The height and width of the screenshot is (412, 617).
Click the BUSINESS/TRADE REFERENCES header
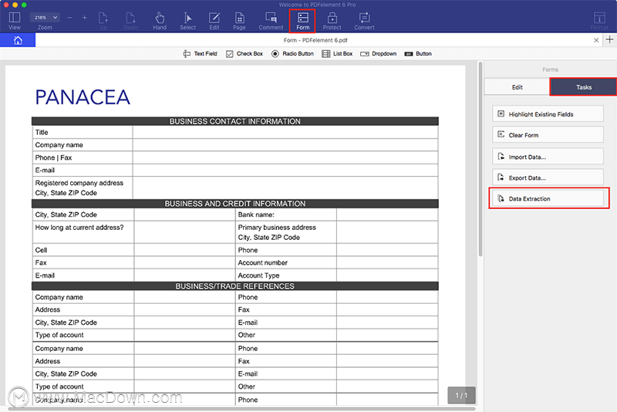[x=235, y=286]
